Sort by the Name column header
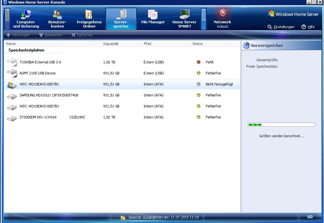Viewport: 324px width, 223px height. pyautogui.click(x=52, y=44)
